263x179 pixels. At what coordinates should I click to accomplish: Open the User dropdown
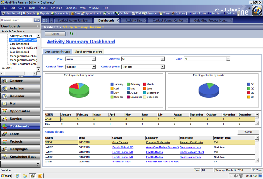(228, 59)
